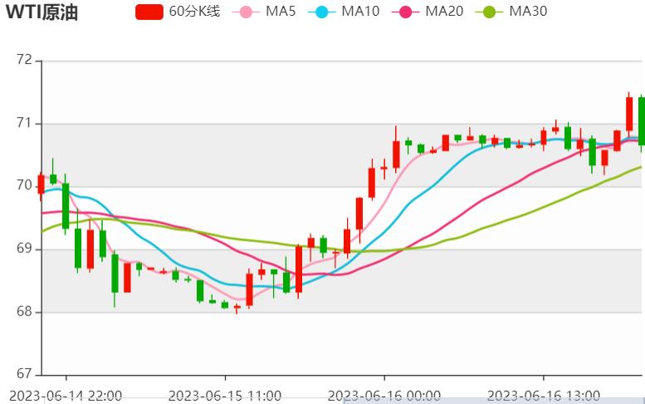This screenshot has width=645, height=404.
Task: Click the red 60分K线 legend swatch
Action: coord(149,12)
